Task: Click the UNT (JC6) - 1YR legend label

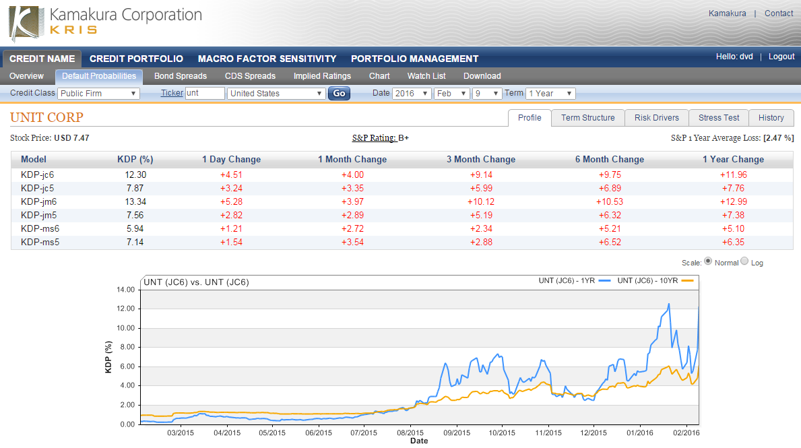Action: click(x=567, y=281)
